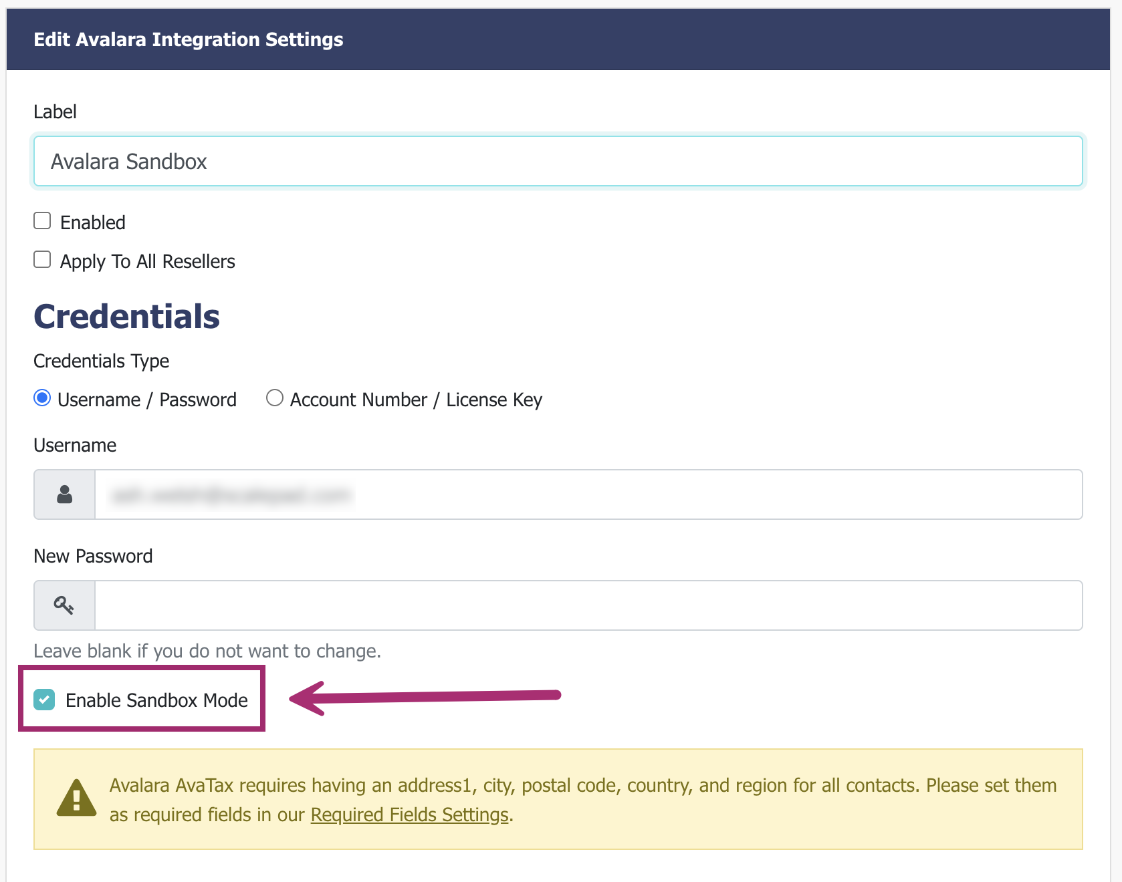This screenshot has height=882, width=1122.
Task: Focus the New Password input field
Action: pyautogui.click(x=588, y=605)
